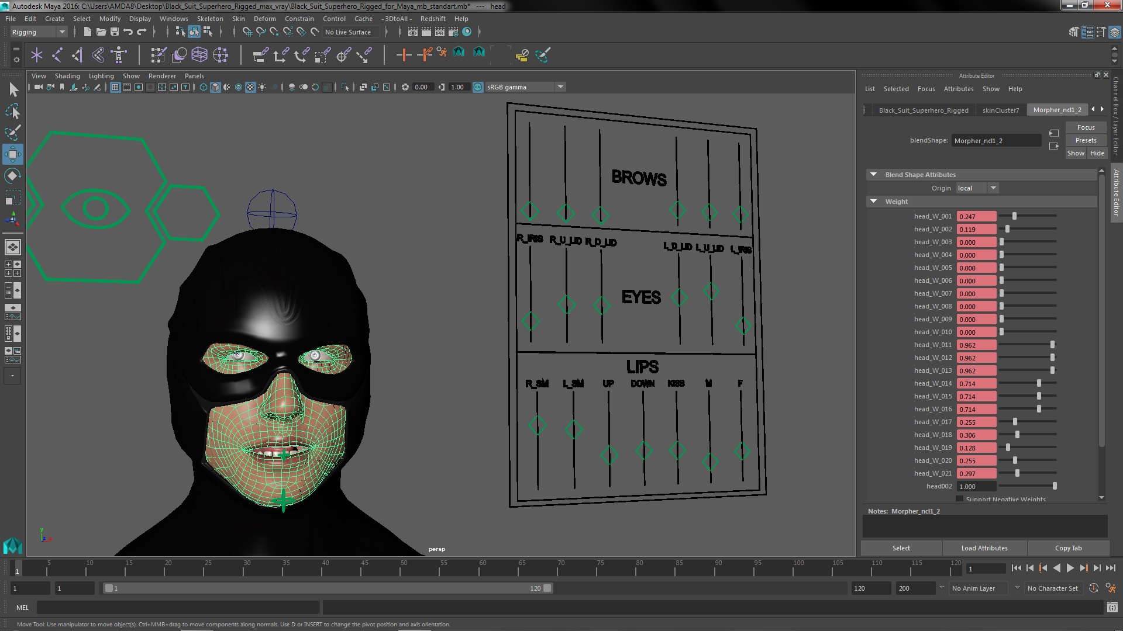Click the blendShape name input field

coord(996,141)
